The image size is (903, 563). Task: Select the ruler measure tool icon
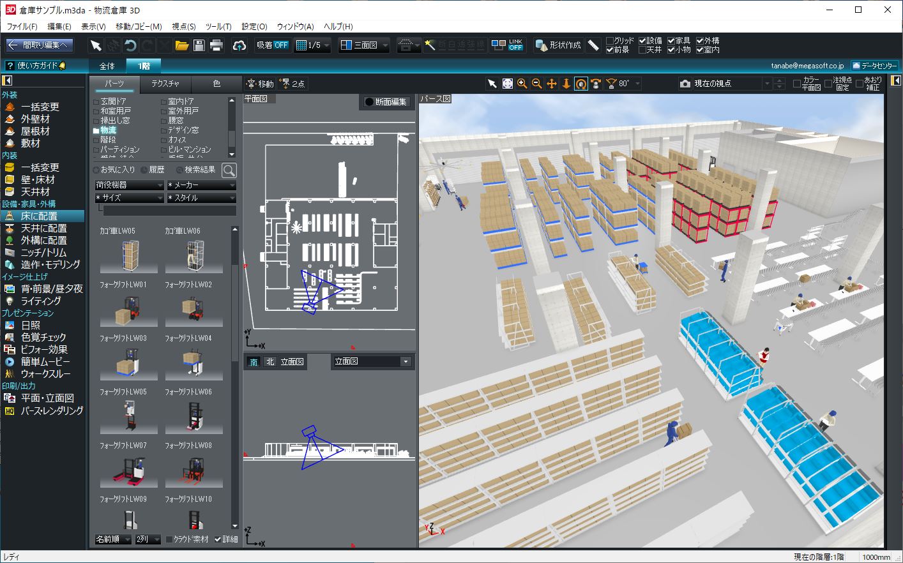tap(594, 45)
